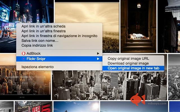Open the bridge and building photo thumbnail
Viewport: 180px width, 112px height.
coord(169,26)
